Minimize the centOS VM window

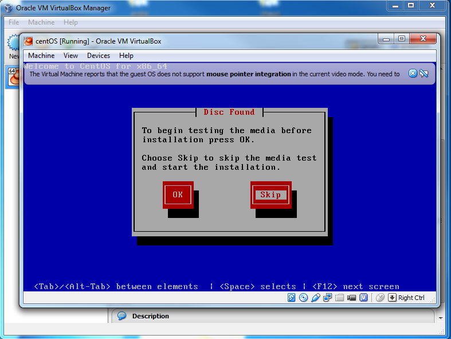pyautogui.click(x=386, y=39)
